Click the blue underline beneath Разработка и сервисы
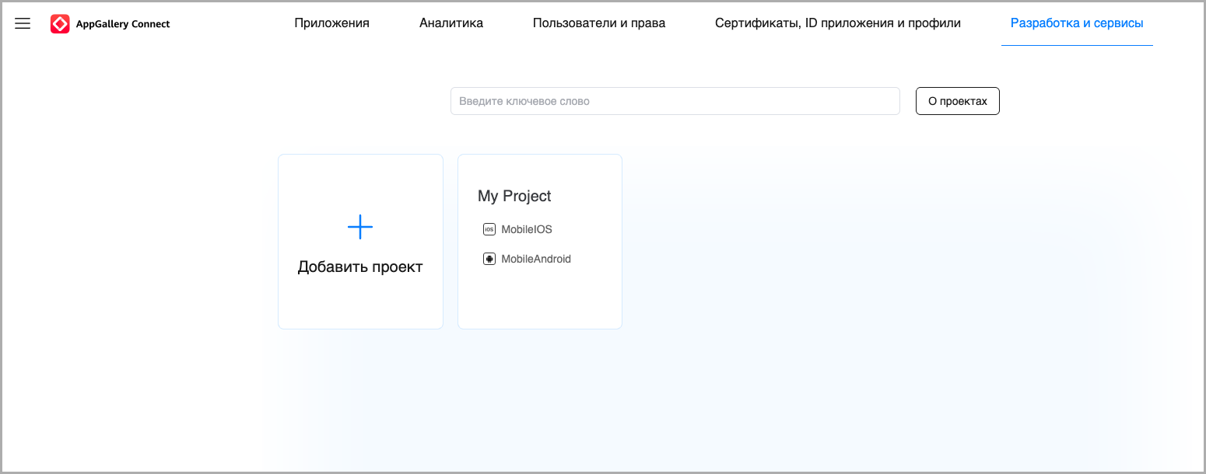Viewport: 1206px width, 474px height. 1077,45
